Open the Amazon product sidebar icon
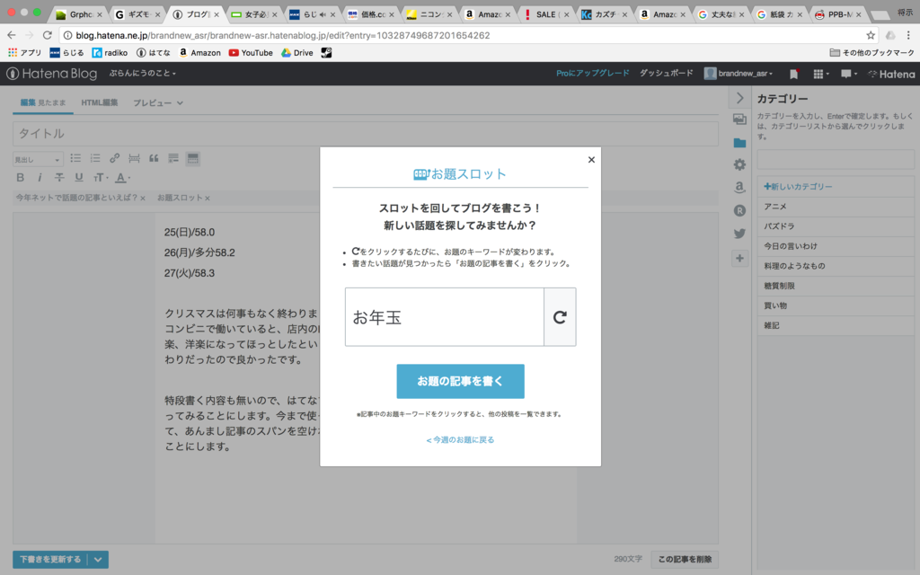 click(x=739, y=187)
